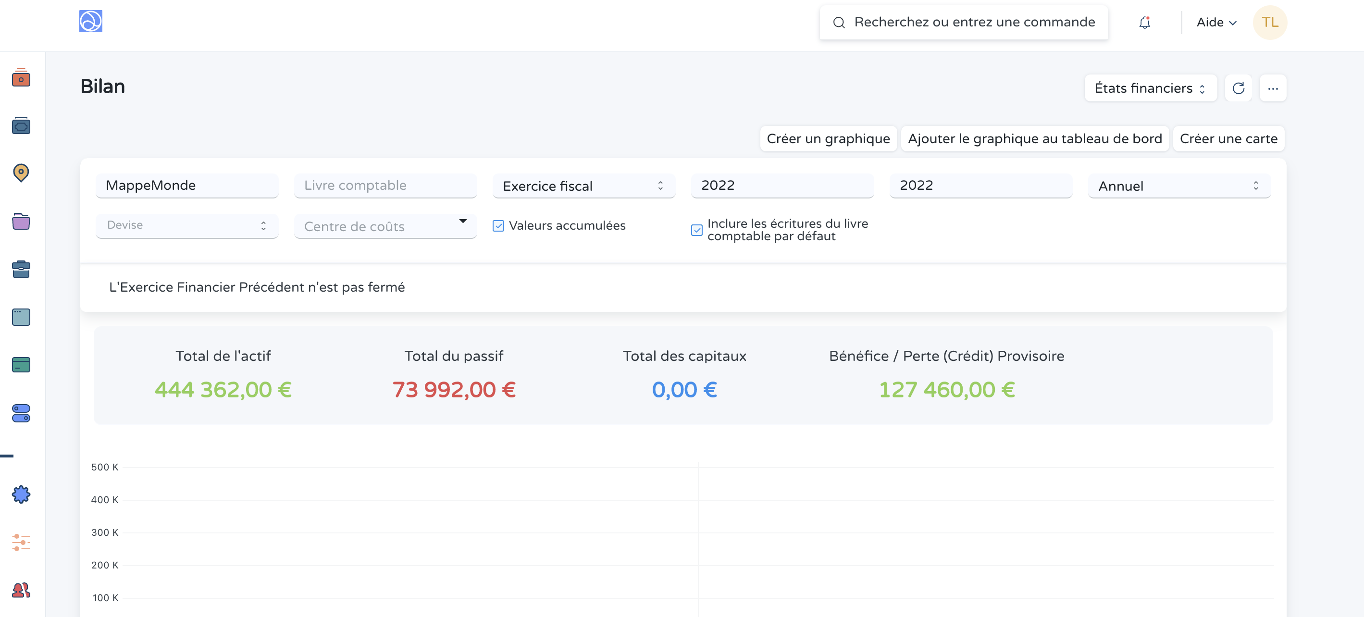Click the settings gear icon in sidebar
This screenshot has height=617, width=1364.
coord(20,494)
